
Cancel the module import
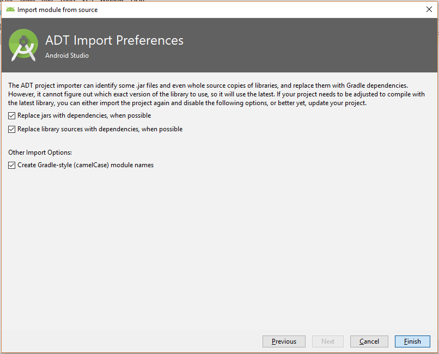pos(369,341)
